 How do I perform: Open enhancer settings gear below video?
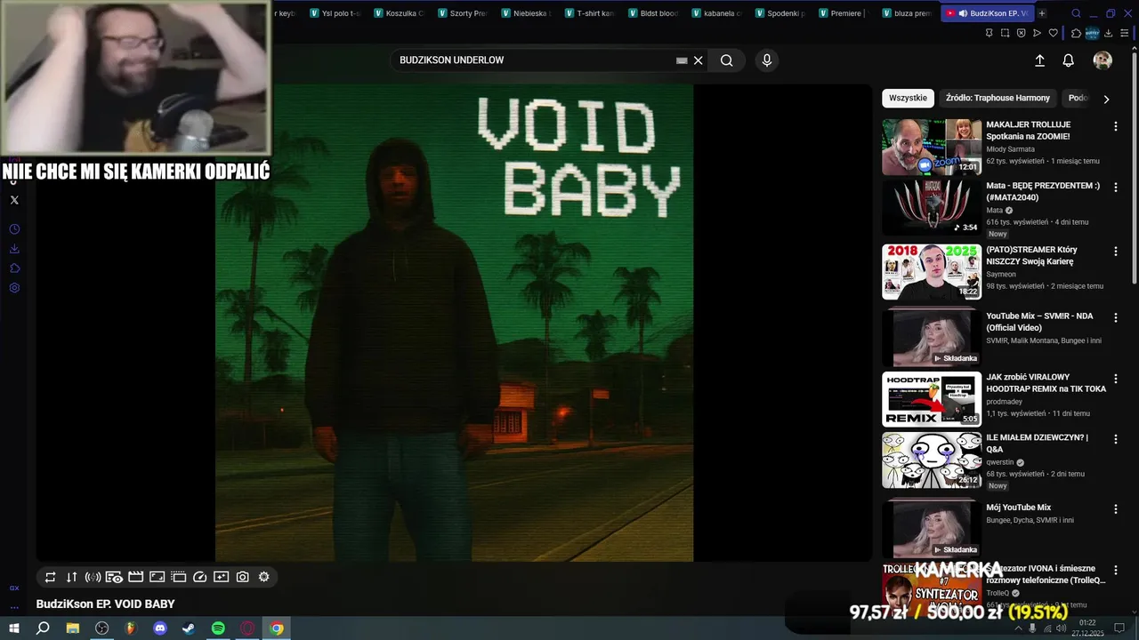tap(264, 577)
